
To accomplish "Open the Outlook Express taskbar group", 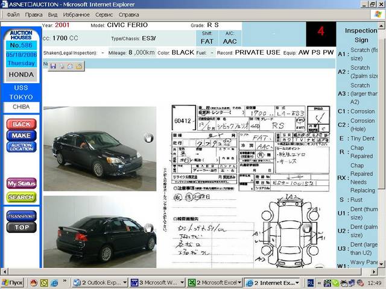I will coord(100,282).
